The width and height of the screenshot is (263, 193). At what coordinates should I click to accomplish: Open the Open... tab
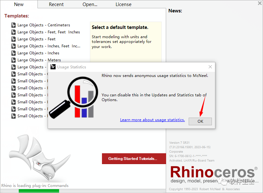point(90,4)
